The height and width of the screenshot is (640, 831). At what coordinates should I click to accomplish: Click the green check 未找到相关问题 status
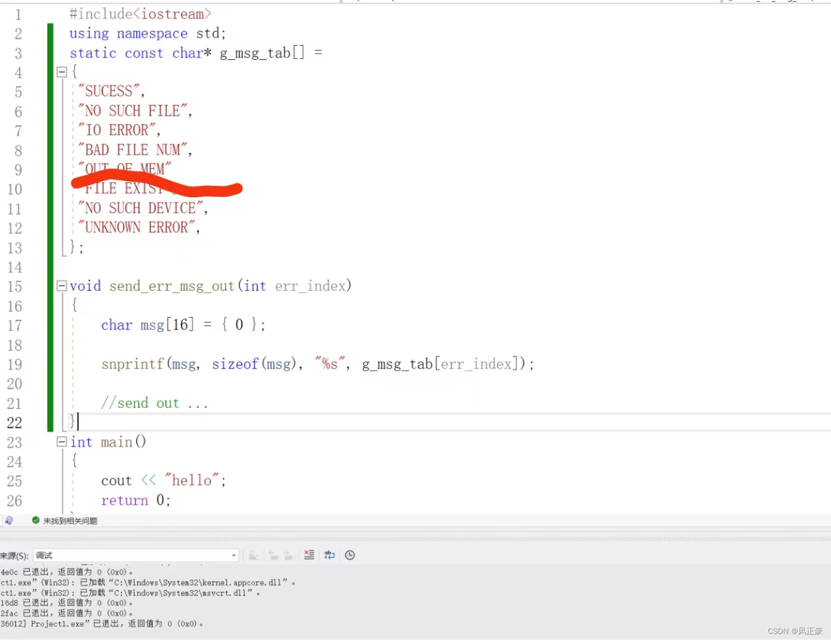[65, 521]
